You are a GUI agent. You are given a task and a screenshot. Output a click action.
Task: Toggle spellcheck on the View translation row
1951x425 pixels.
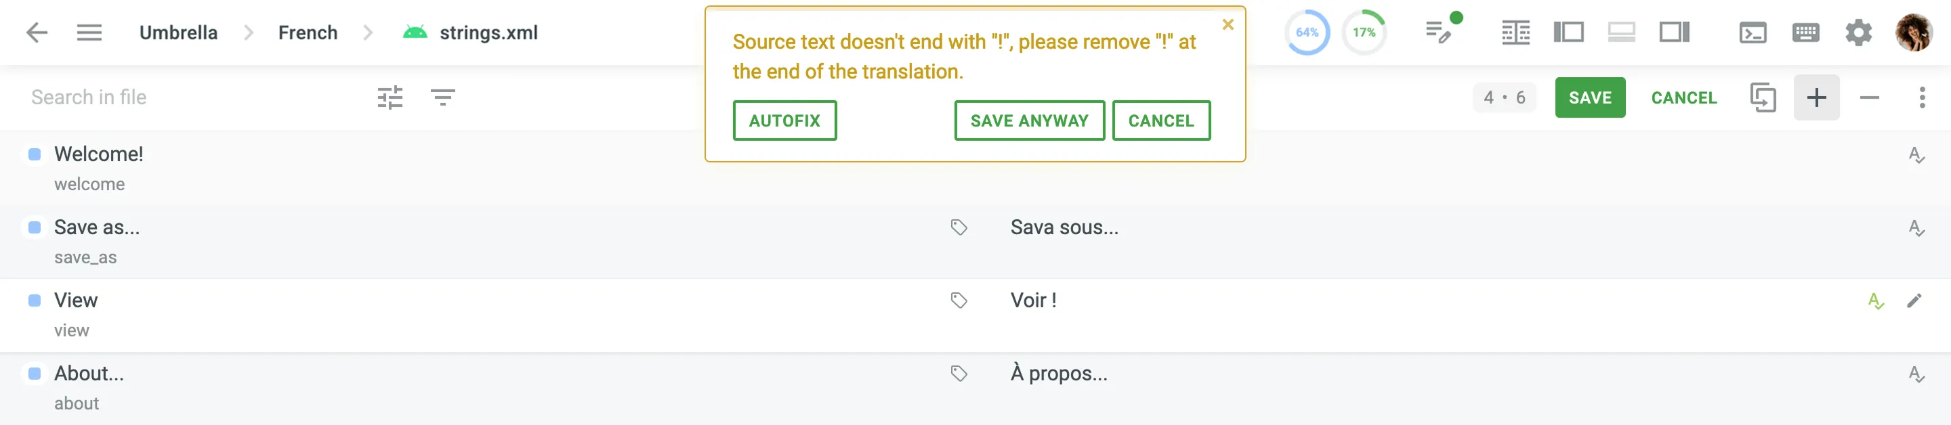point(1876,300)
